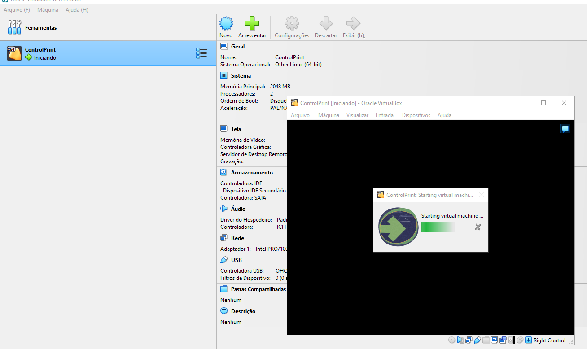Click the green startup progress bar

[x=438, y=227]
